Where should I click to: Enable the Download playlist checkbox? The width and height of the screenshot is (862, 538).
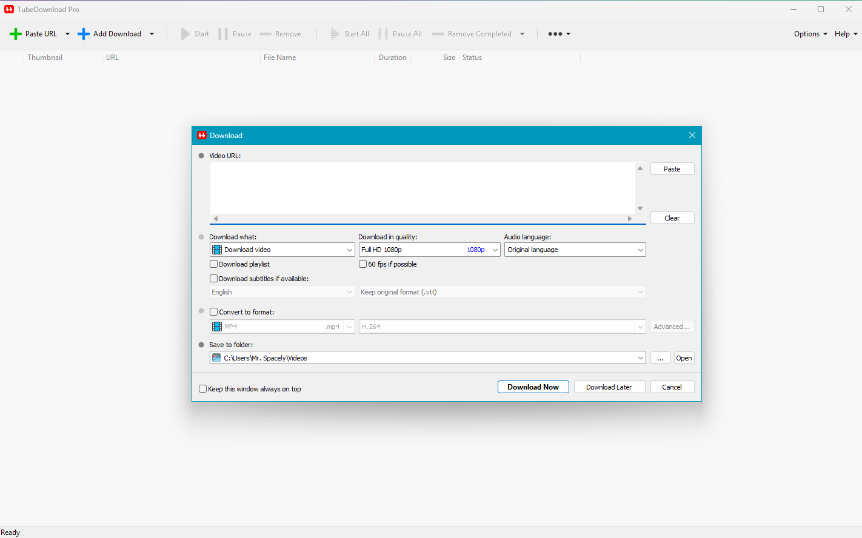(214, 264)
